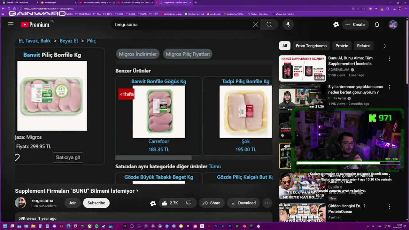
Task: Open Xbox app from the taskbar
Action: pyautogui.click(x=89, y=226)
